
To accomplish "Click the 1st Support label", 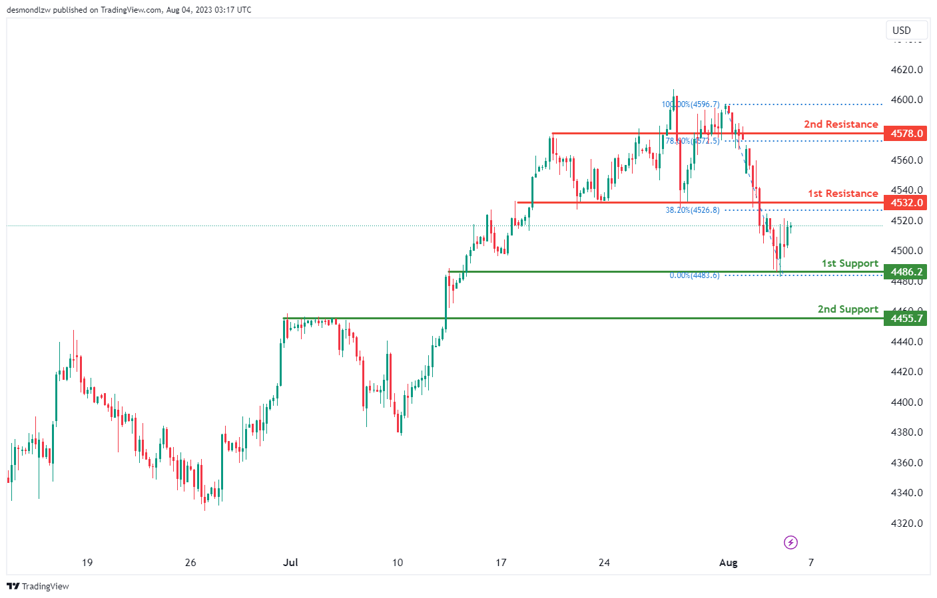I will (x=850, y=263).
